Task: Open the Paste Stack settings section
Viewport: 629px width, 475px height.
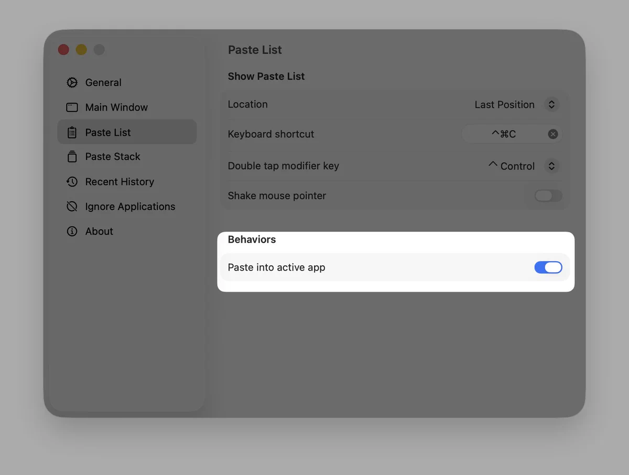Action: tap(127, 157)
